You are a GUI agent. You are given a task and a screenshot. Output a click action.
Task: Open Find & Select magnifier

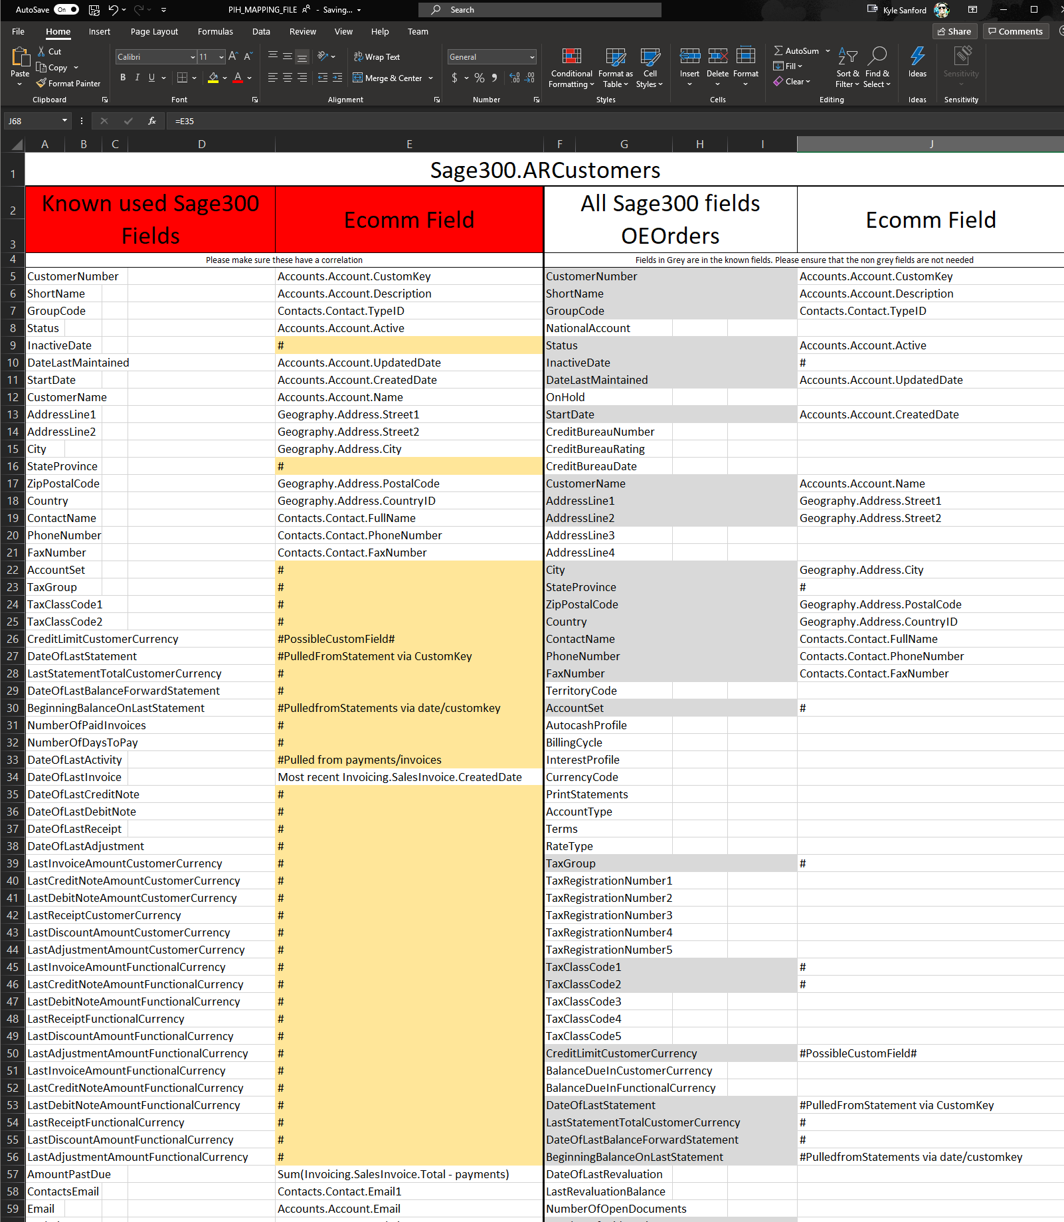tap(877, 68)
